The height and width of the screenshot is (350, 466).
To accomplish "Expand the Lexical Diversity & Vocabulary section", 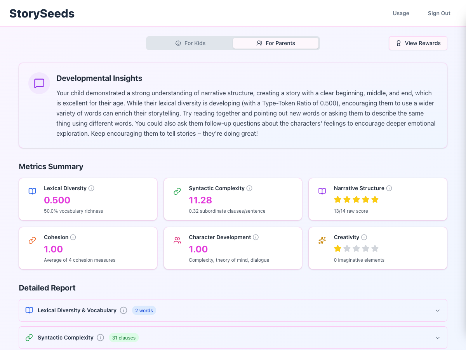I will coord(438,310).
